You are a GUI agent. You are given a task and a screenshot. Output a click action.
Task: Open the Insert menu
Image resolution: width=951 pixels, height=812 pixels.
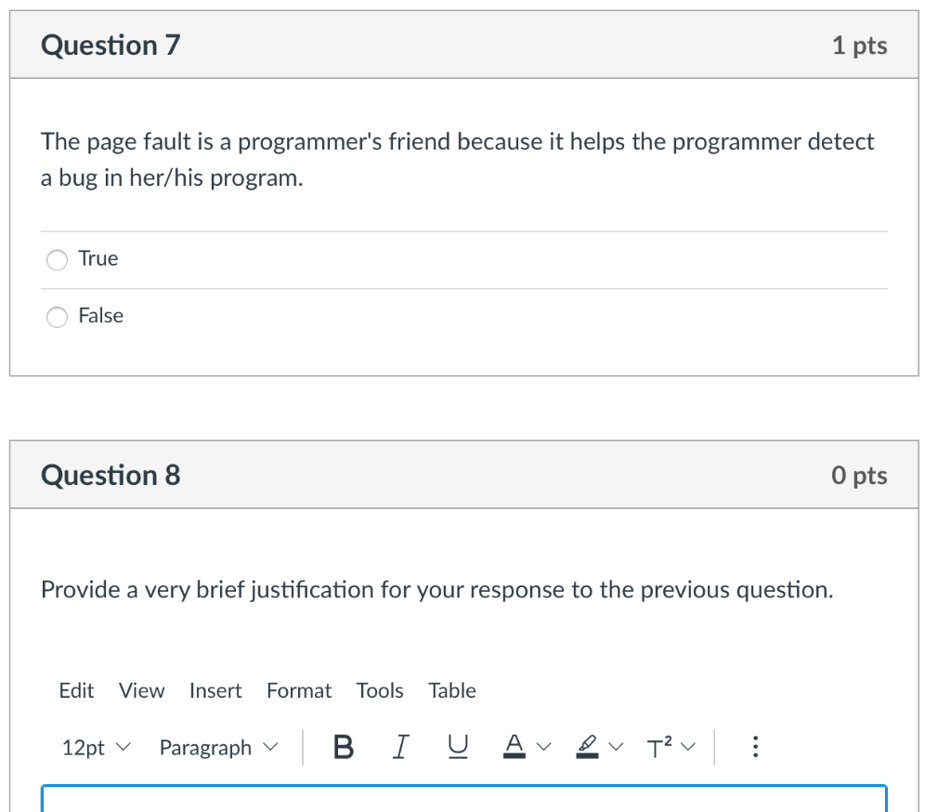click(x=215, y=690)
